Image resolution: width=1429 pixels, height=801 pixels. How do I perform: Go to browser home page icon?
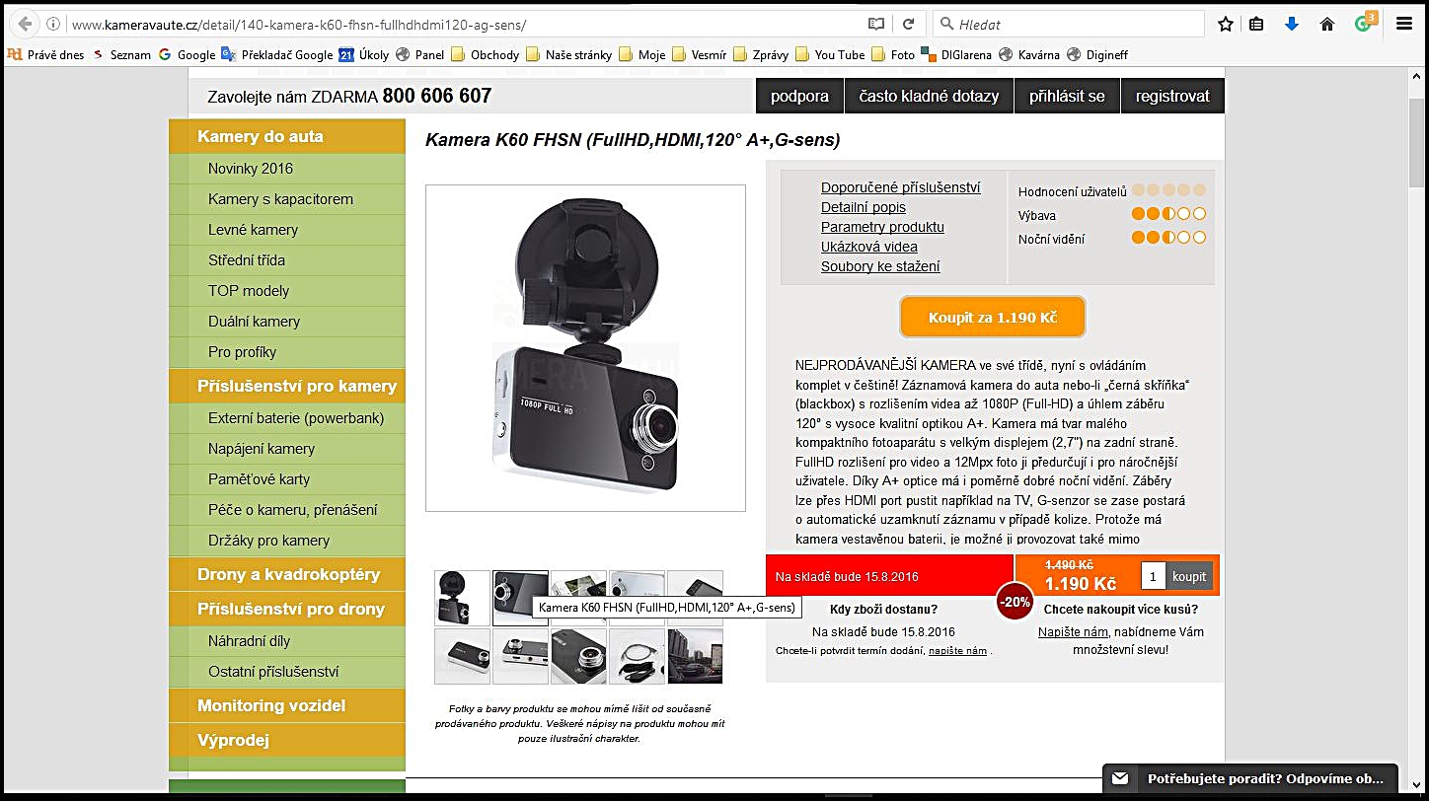coord(1327,24)
